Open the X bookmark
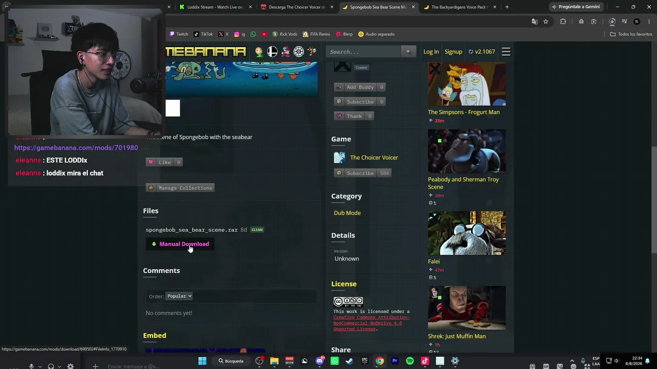Screen dimensions: 657x369 coord(223,34)
